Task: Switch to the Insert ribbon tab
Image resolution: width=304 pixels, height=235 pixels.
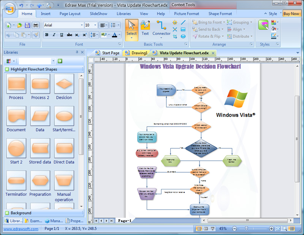Action: coord(45,13)
